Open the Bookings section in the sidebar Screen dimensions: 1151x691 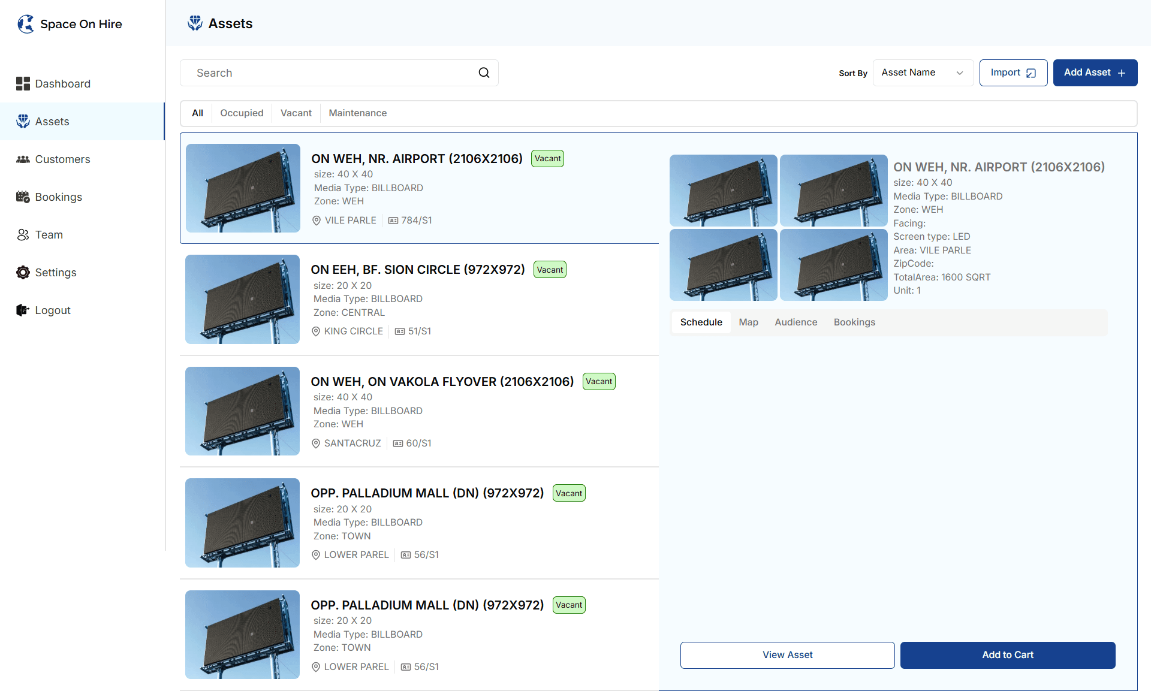coord(23,197)
